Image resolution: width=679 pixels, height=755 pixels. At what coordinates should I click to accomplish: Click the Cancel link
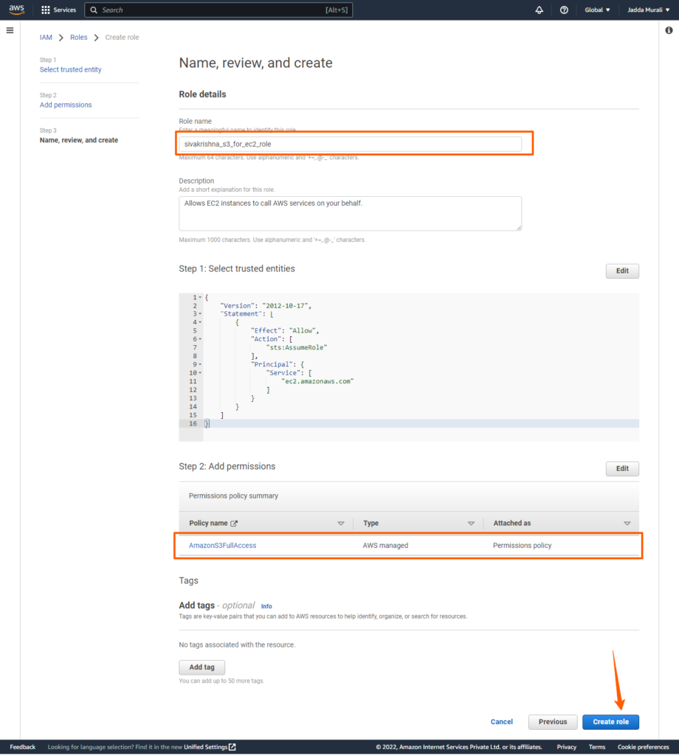click(x=501, y=722)
